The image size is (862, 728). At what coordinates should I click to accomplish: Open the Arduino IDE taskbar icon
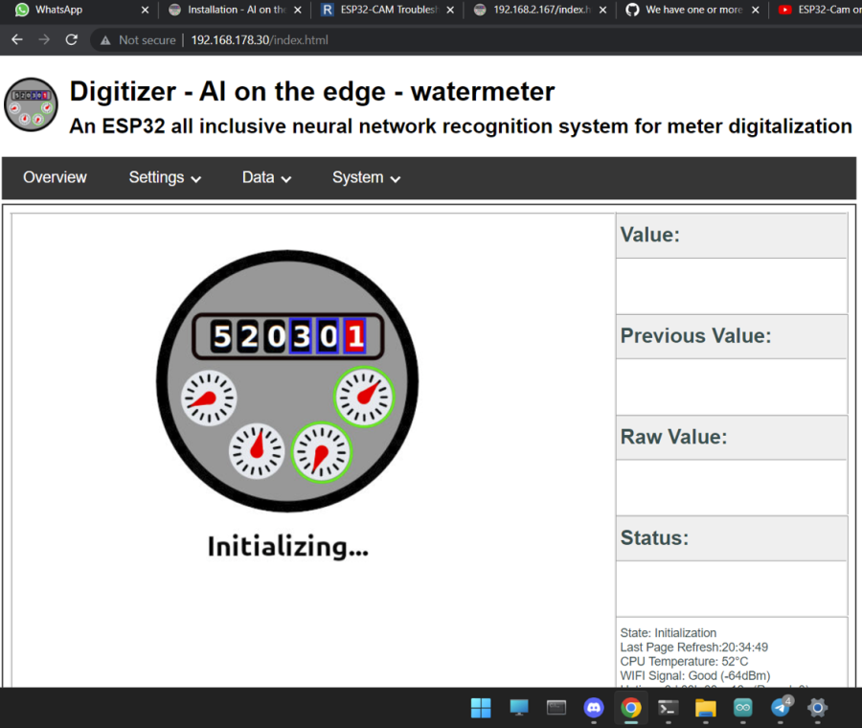(742, 708)
